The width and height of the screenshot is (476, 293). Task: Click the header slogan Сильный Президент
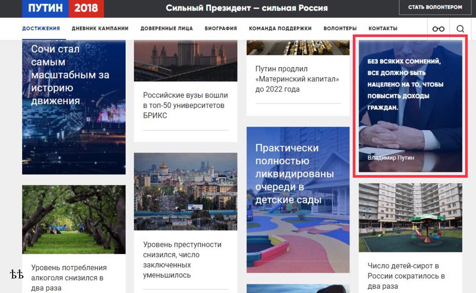[247, 8]
